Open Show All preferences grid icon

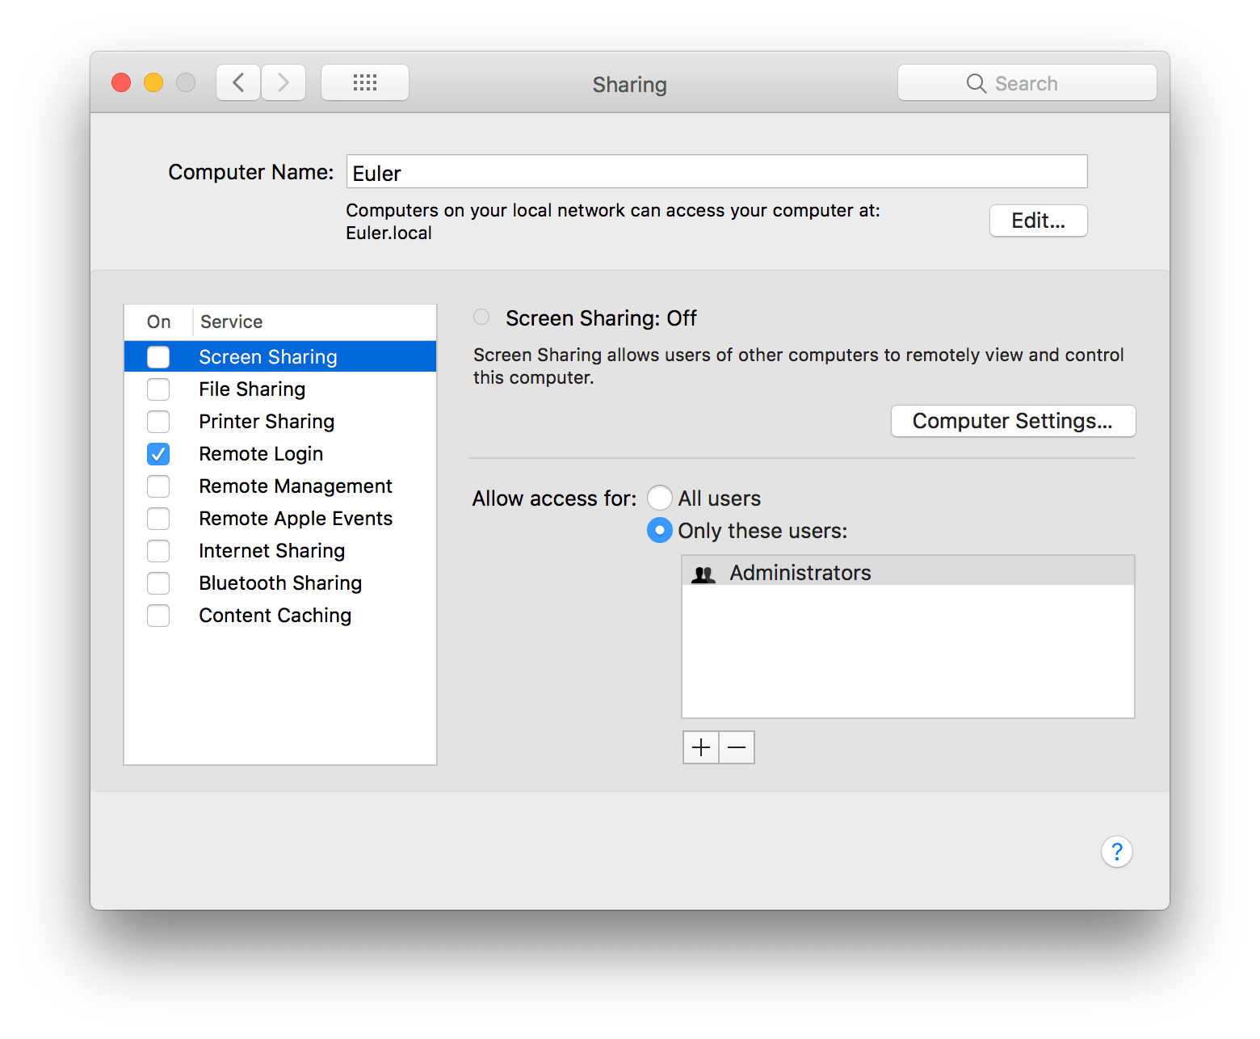(x=365, y=82)
